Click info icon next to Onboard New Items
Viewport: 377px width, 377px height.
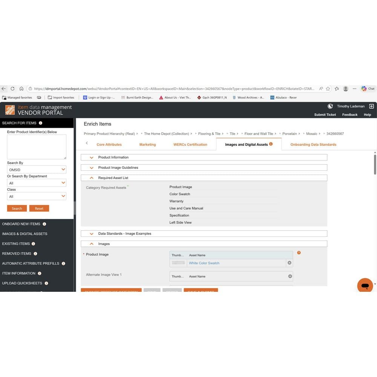tap(44, 224)
